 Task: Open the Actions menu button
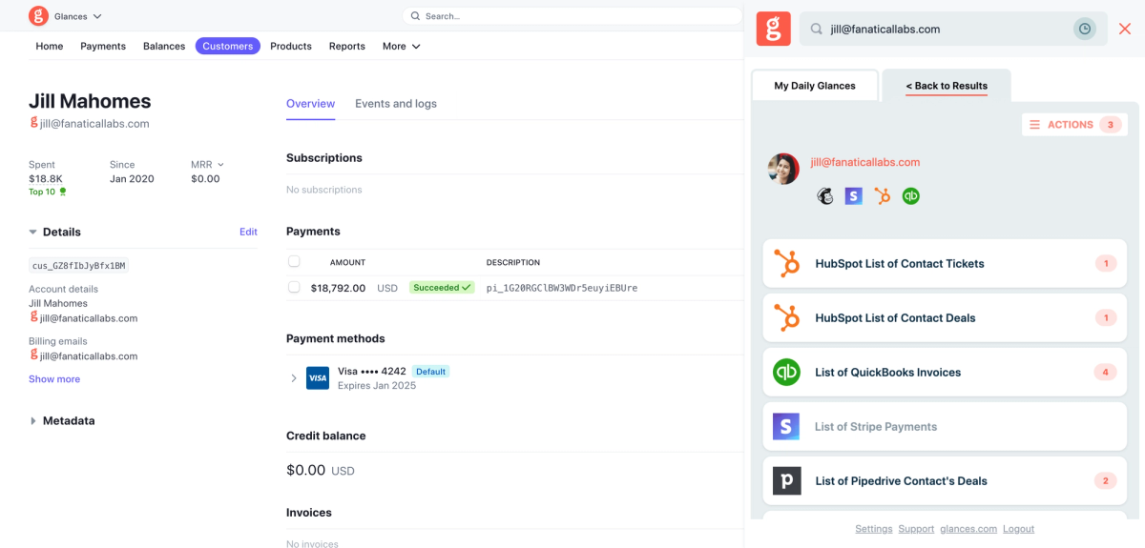click(1073, 125)
